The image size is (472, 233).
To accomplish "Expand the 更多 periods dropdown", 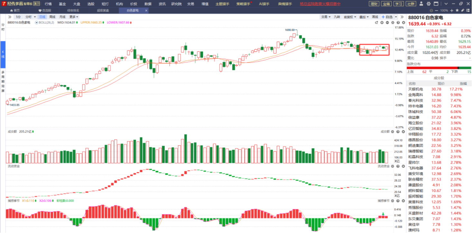I will pyautogui.click(x=74, y=17).
